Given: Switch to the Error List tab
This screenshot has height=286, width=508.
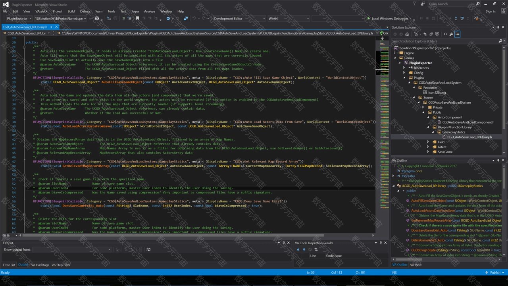Looking at the screenshot, I should pos(9,265).
